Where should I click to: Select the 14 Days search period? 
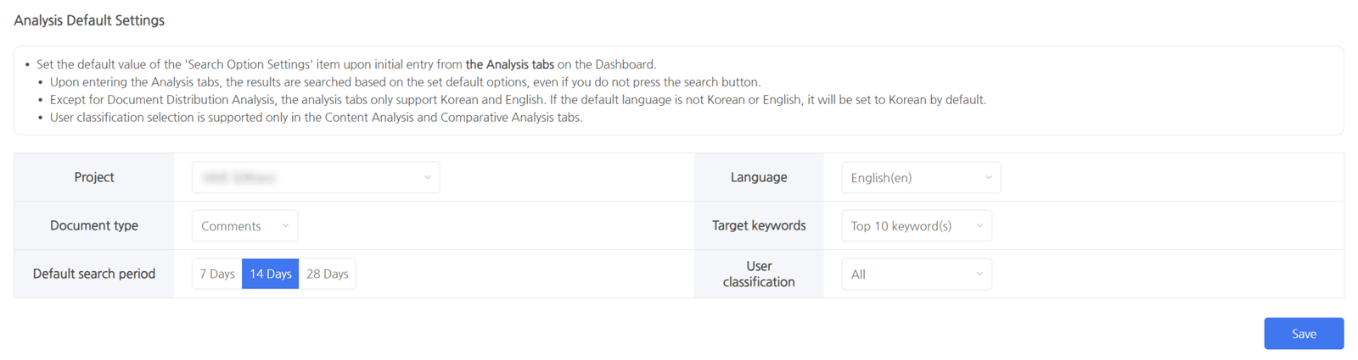(x=270, y=274)
